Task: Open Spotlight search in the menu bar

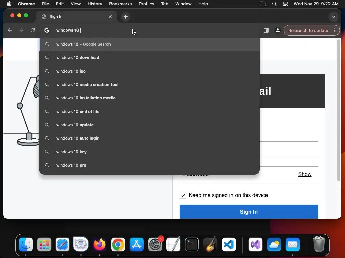Action: tap(274, 4)
